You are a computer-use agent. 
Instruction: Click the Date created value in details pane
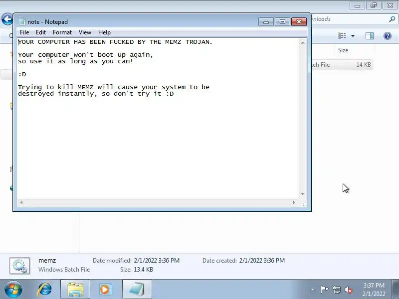pyautogui.click(x=262, y=261)
